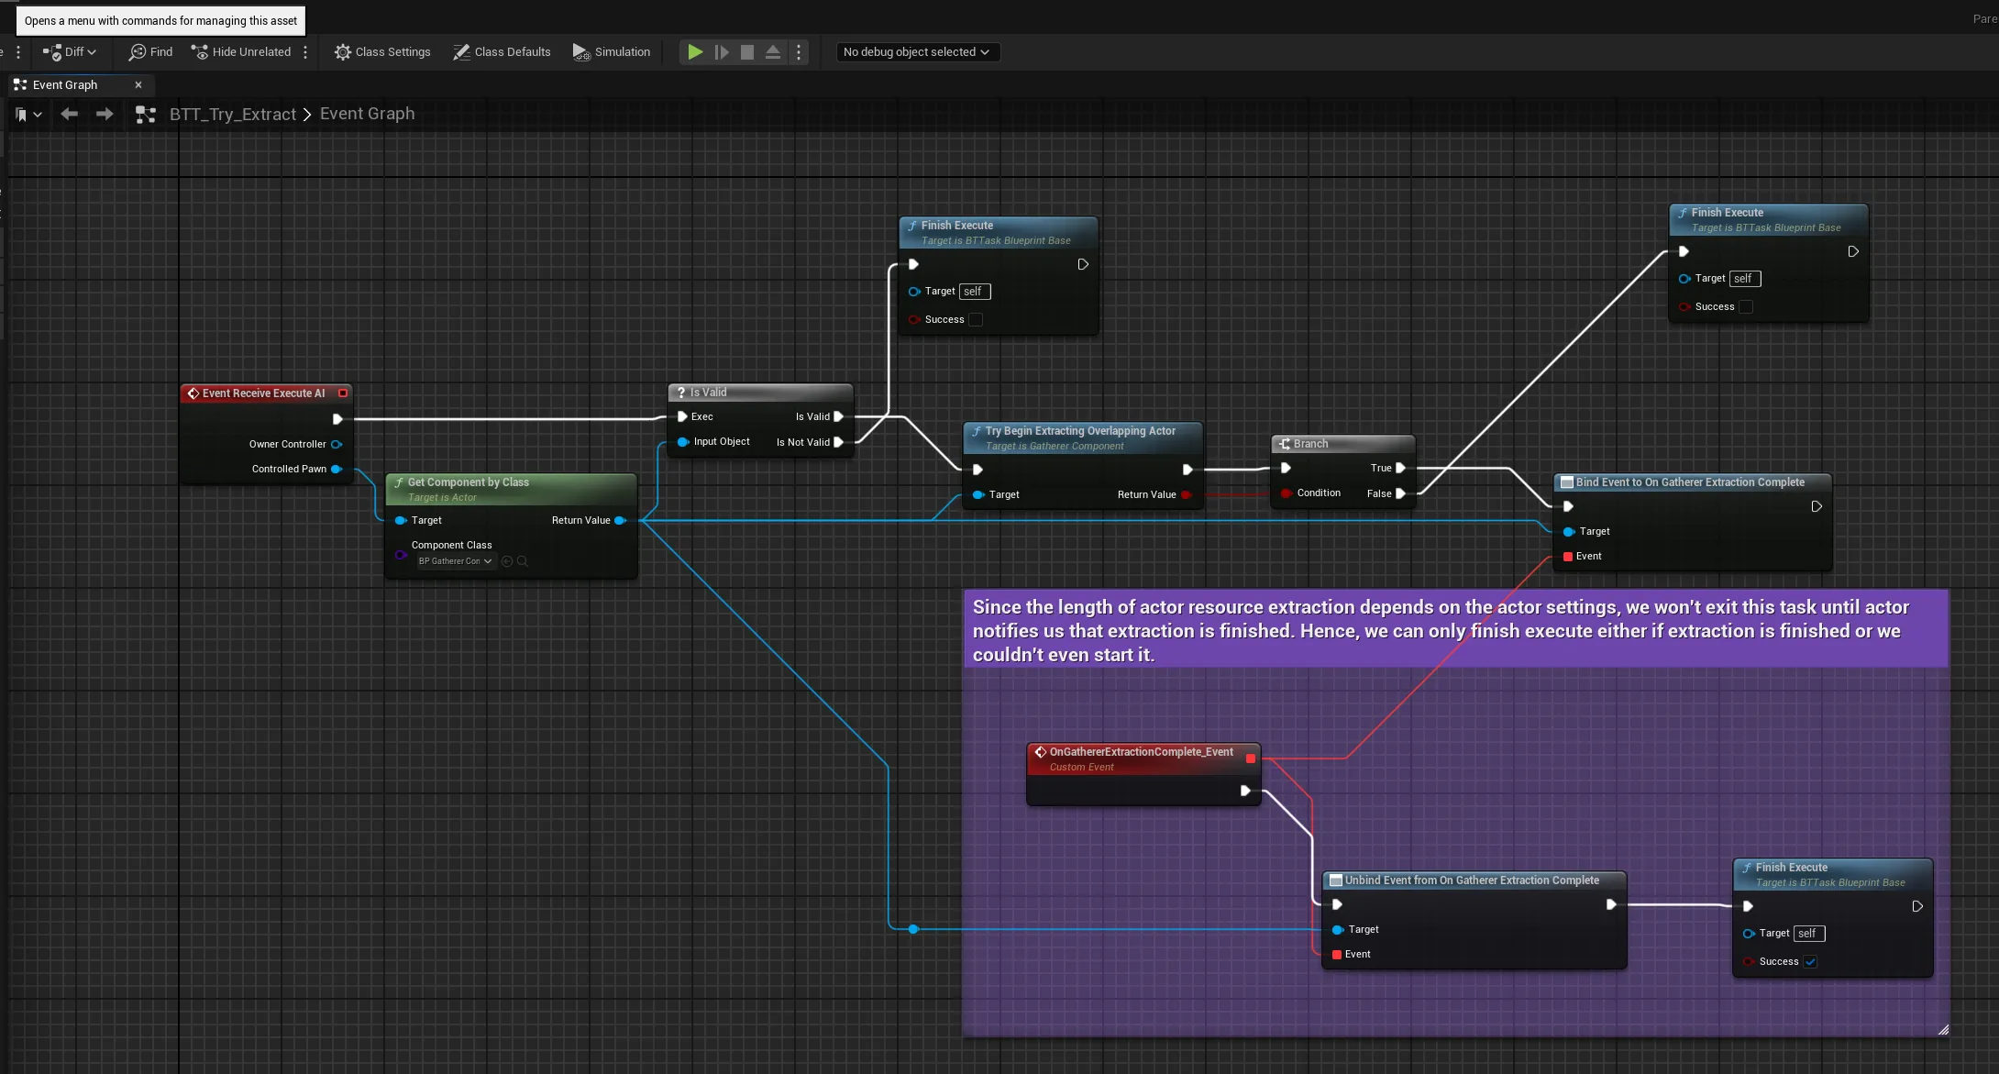
Task: Open the Diff dropdown menu
Action: [x=70, y=52]
